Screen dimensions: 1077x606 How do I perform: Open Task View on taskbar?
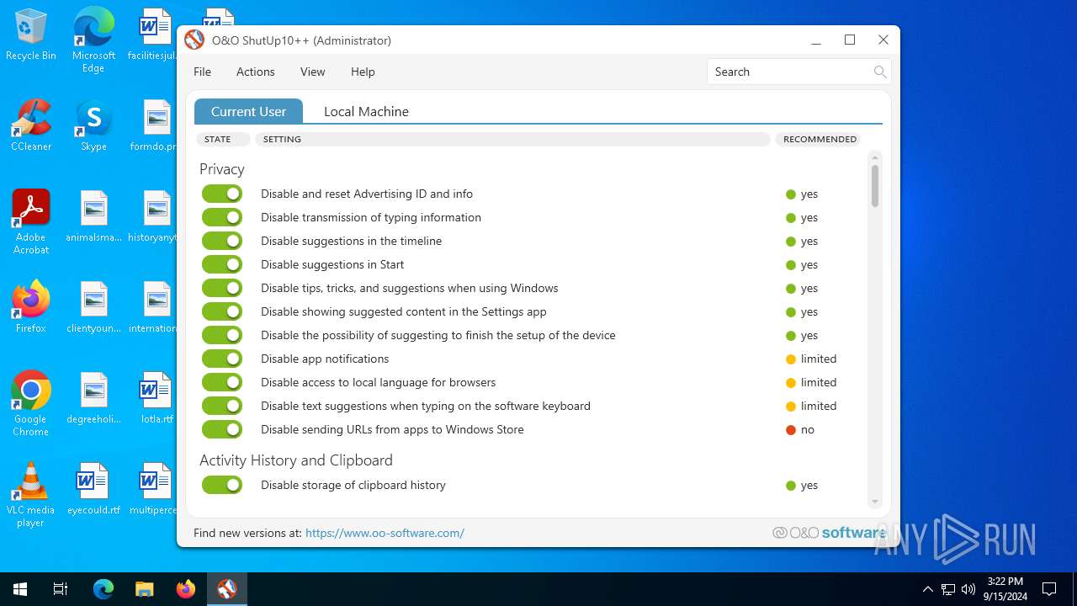click(x=61, y=589)
